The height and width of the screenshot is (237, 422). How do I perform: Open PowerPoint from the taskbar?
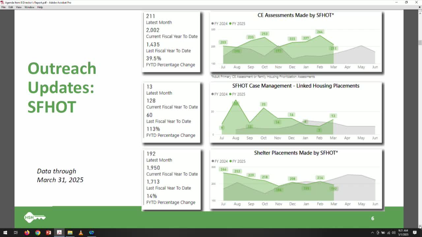(x=48, y=233)
